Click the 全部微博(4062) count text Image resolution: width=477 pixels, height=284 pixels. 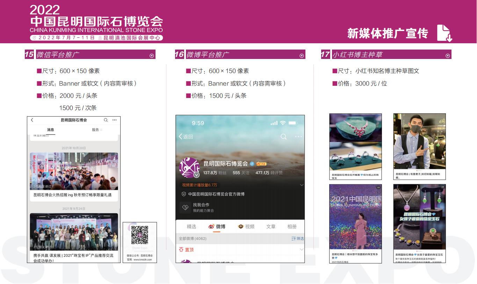[x=193, y=239]
